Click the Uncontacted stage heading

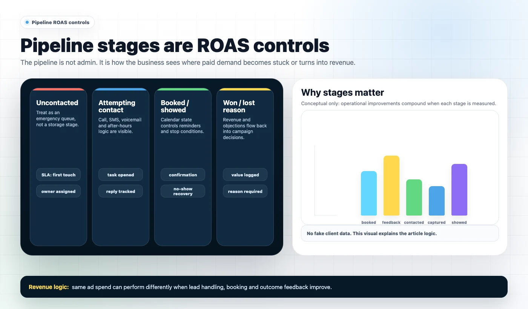tap(57, 102)
